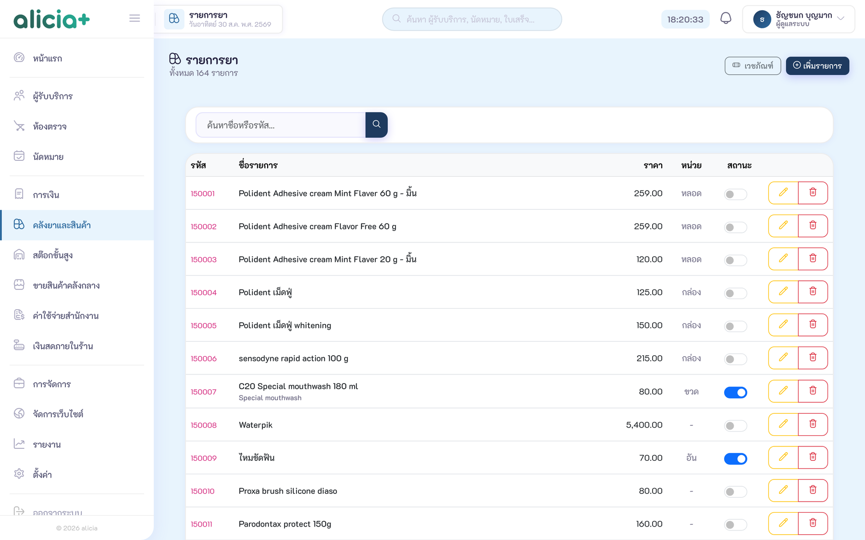Edit sensodyne rapid action 100 g

[x=783, y=358]
